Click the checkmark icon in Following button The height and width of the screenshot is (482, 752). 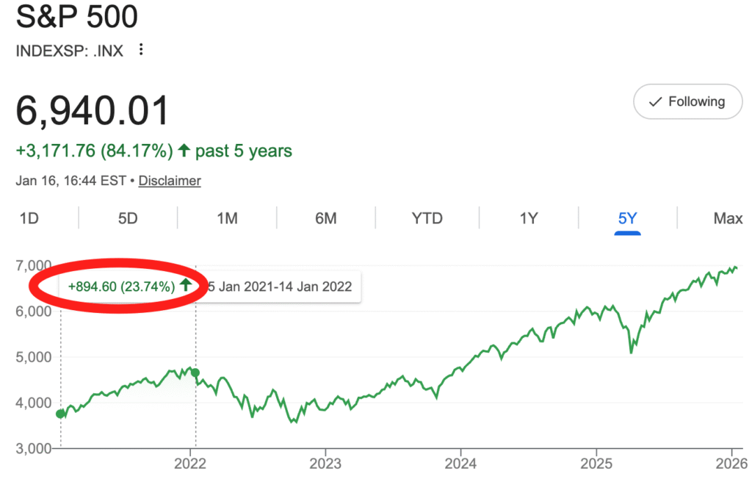click(x=656, y=102)
